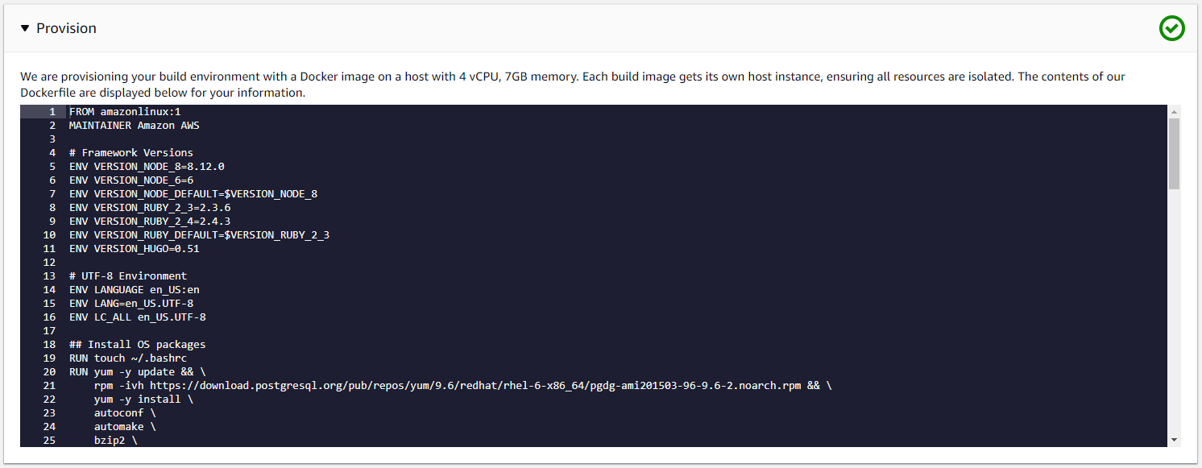Click the Install OS packages comment

click(137, 345)
